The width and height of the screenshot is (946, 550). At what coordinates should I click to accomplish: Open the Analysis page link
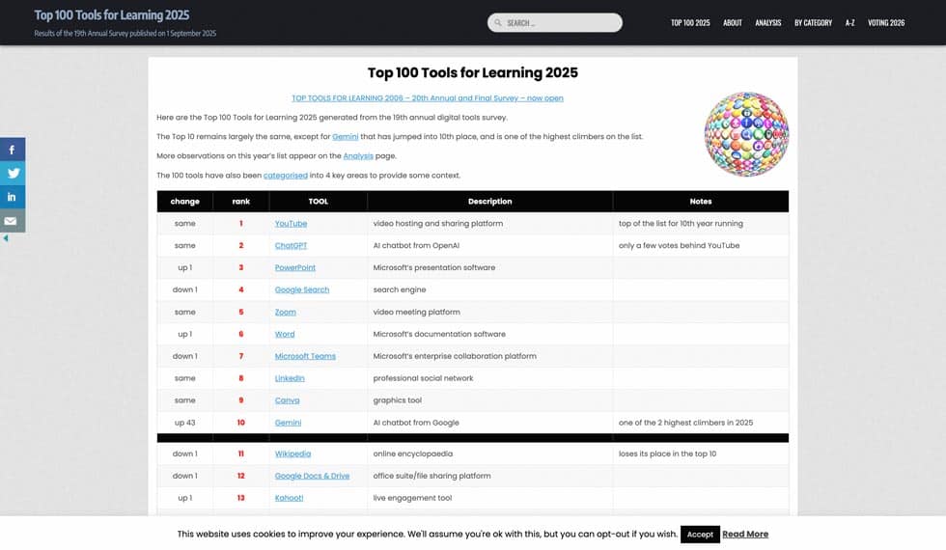358,156
